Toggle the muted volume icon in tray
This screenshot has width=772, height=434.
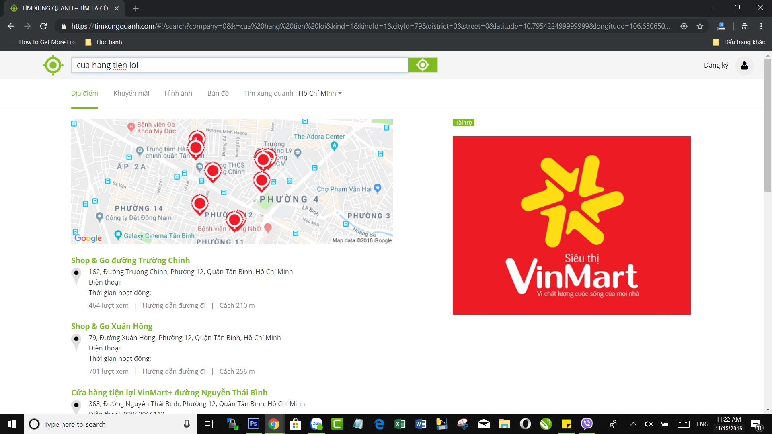click(649, 424)
